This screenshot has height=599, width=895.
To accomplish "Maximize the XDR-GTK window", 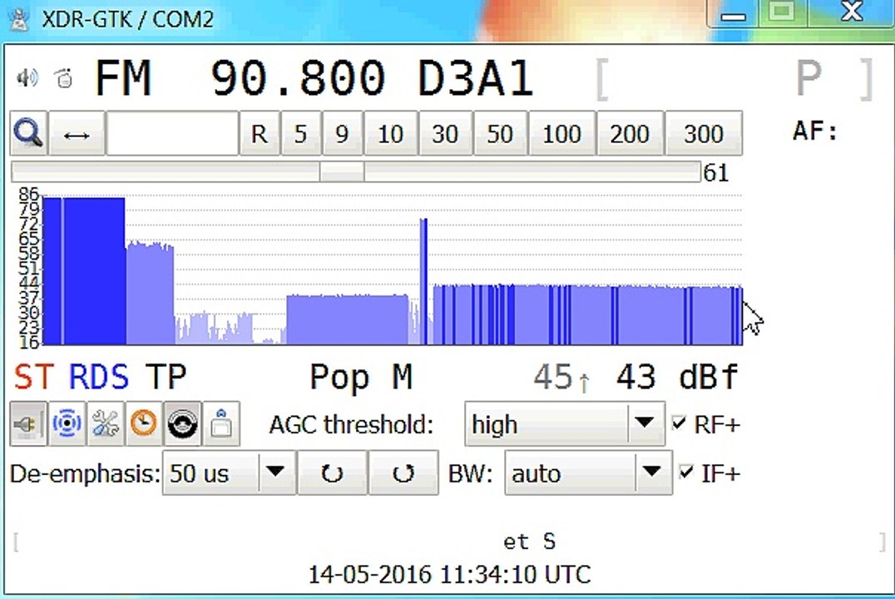I will [x=781, y=12].
